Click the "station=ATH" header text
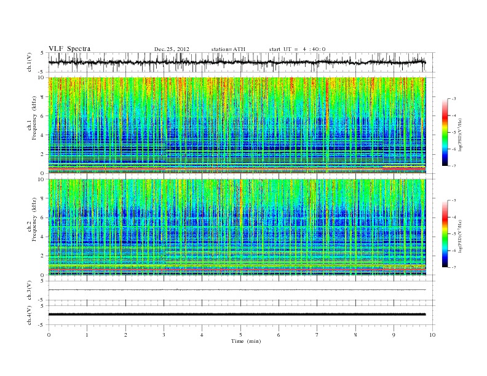The height and width of the screenshot is (376, 487). (x=228, y=49)
